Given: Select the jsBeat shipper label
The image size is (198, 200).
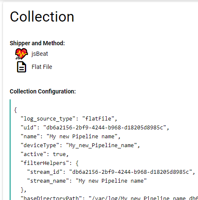Looking at the screenshot, I should (x=40, y=54).
